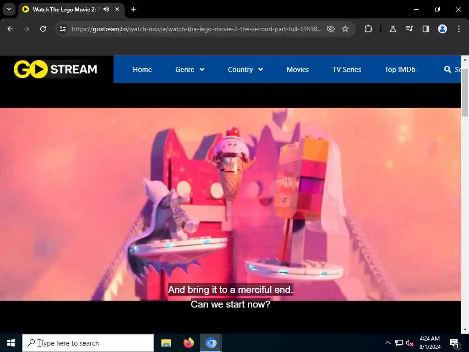Click the site search magnifier icon

tap(447, 70)
